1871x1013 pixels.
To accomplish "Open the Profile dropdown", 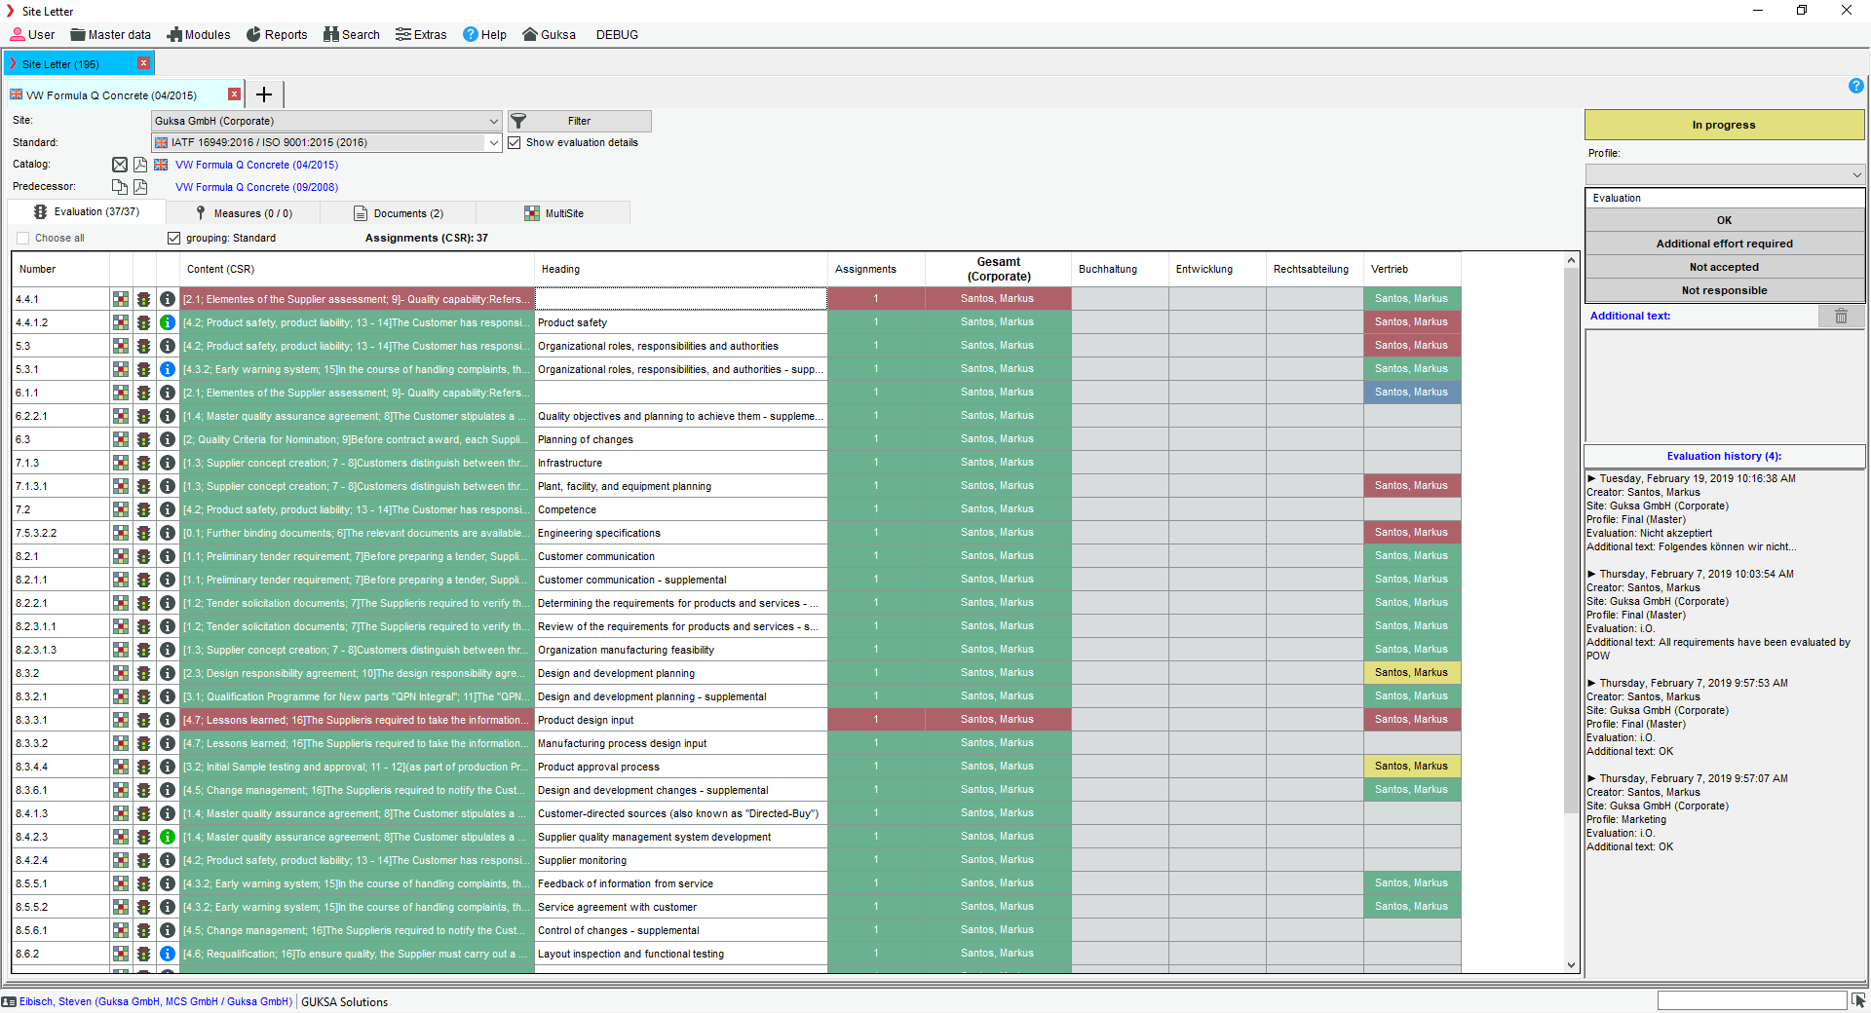I will [1725, 174].
